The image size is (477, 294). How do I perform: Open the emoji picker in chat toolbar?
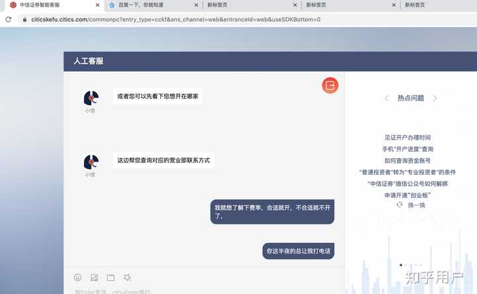coord(78,277)
